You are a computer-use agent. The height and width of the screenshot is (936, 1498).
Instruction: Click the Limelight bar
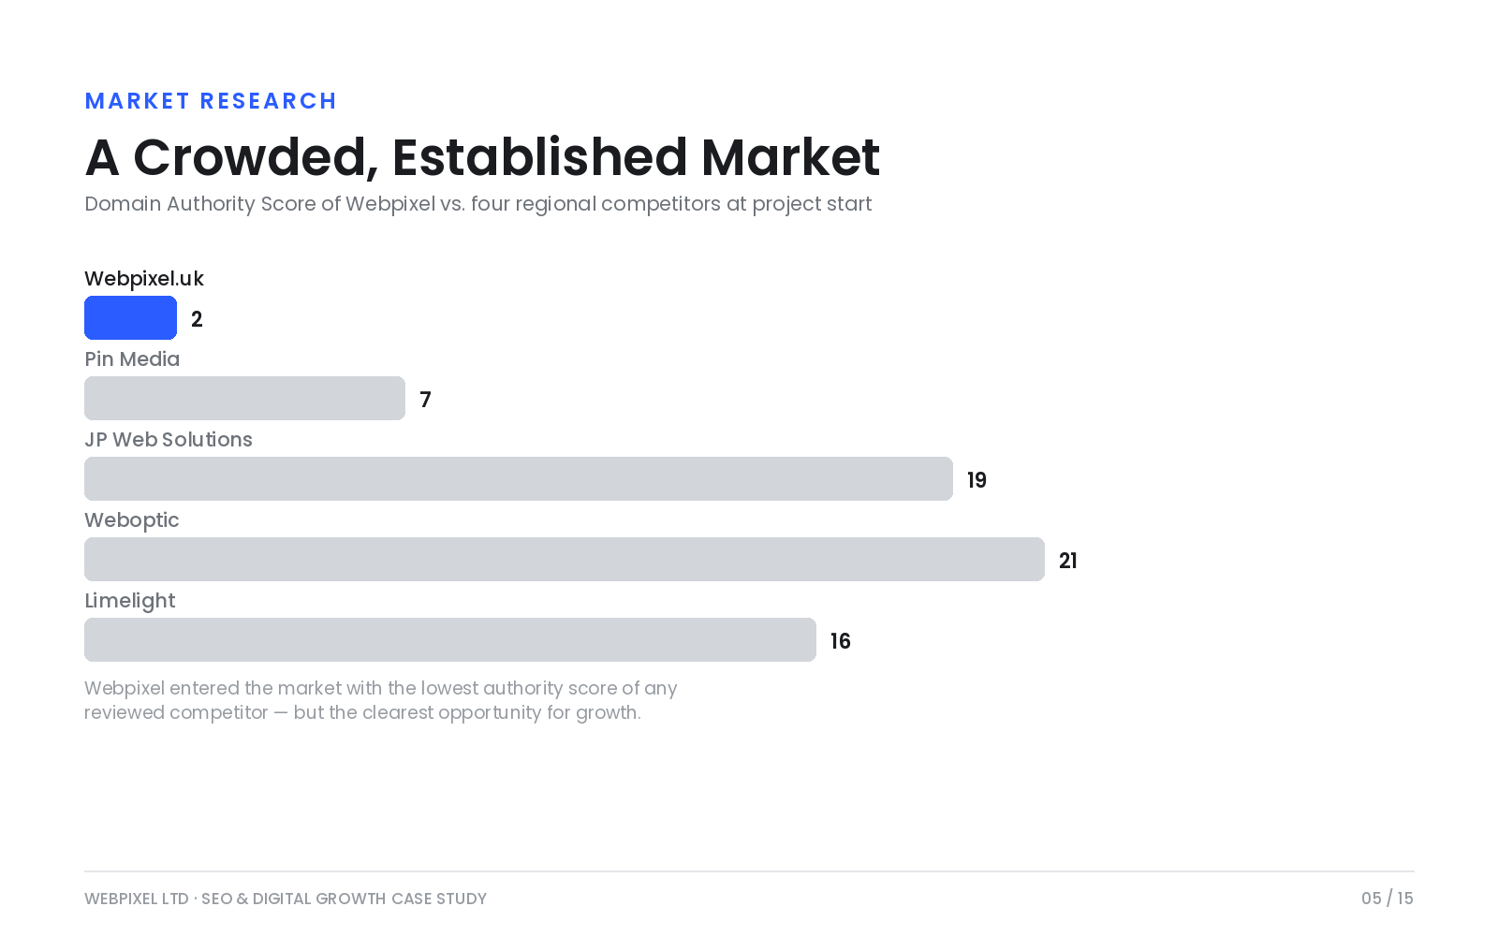(450, 639)
